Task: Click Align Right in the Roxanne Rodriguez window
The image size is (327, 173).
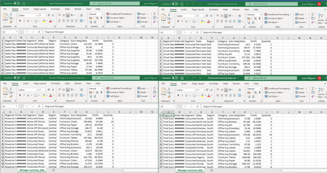Action: pyautogui.click(x=68, y=95)
